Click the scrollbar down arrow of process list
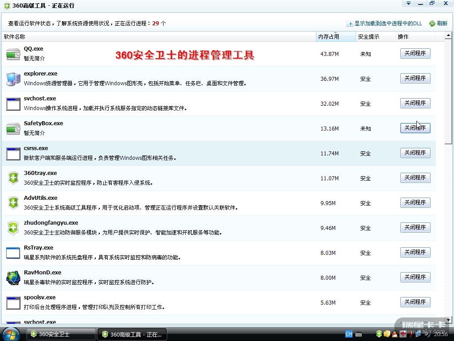This screenshot has height=341, width=454. pyautogui.click(x=448, y=319)
